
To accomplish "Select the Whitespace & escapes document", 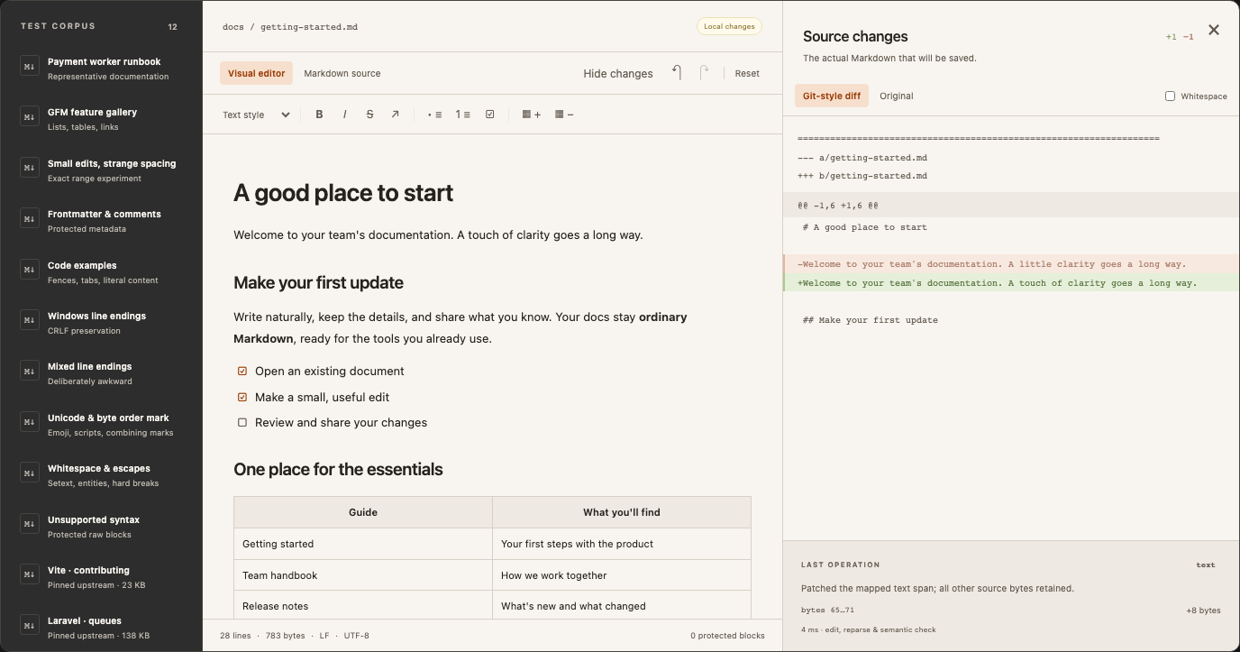I will (x=101, y=475).
